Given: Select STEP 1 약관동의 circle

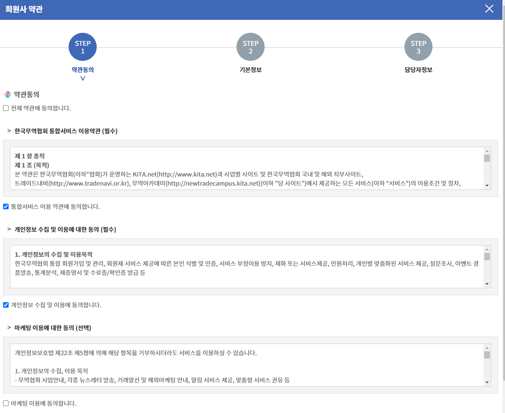Looking at the screenshot, I should 83,47.
